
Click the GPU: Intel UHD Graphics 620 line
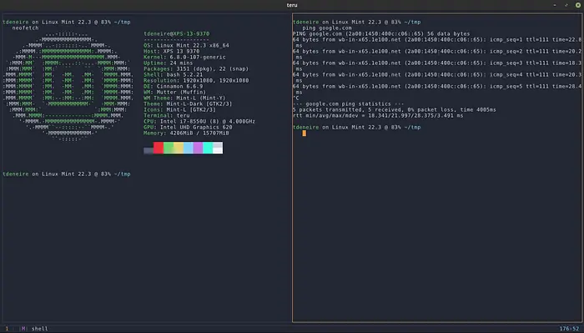pyautogui.click(x=188, y=128)
